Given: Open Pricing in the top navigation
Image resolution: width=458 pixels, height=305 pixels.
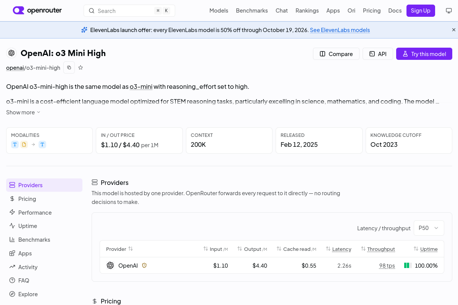Looking at the screenshot, I should (x=372, y=11).
